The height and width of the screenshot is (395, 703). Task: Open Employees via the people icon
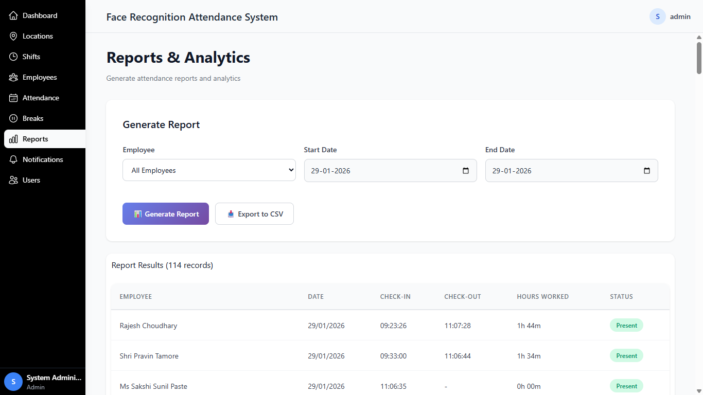tap(13, 77)
